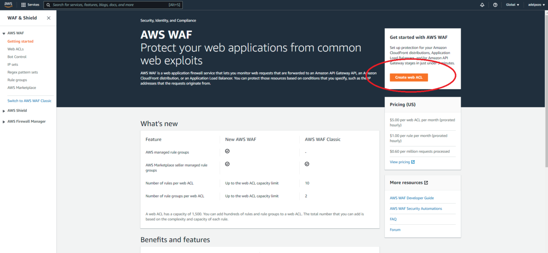The height and width of the screenshot is (253, 548).
Task: Open the help question mark icon
Action: 495,4
